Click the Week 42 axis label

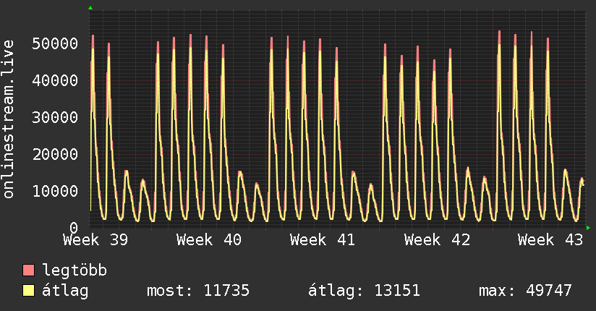pos(437,240)
